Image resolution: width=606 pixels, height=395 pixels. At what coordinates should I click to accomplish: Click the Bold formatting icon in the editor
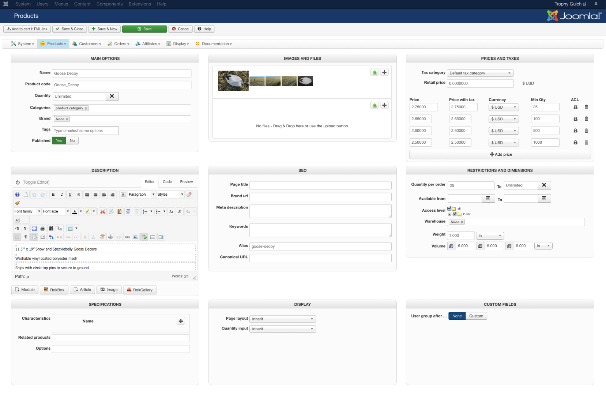click(x=53, y=195)
